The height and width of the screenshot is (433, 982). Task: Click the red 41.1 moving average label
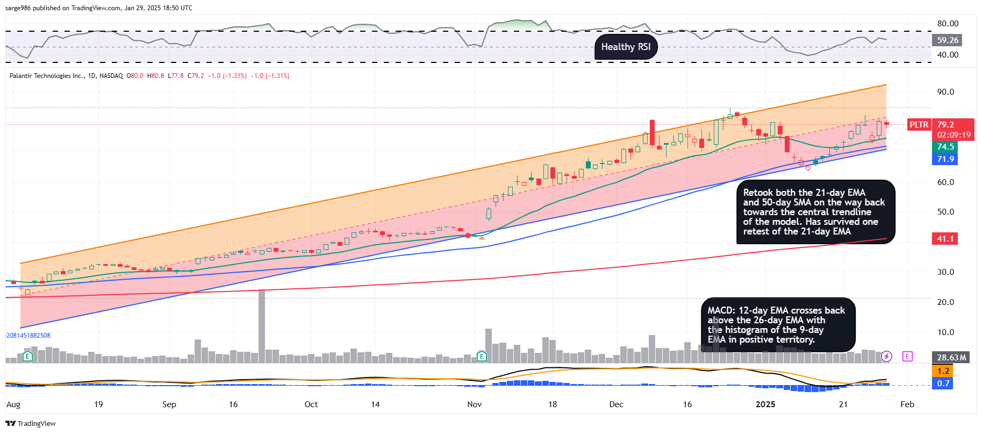coord(944,239)
